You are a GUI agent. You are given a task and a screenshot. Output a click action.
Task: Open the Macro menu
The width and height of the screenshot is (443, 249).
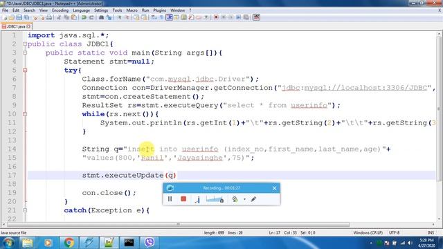click(132, 10)
